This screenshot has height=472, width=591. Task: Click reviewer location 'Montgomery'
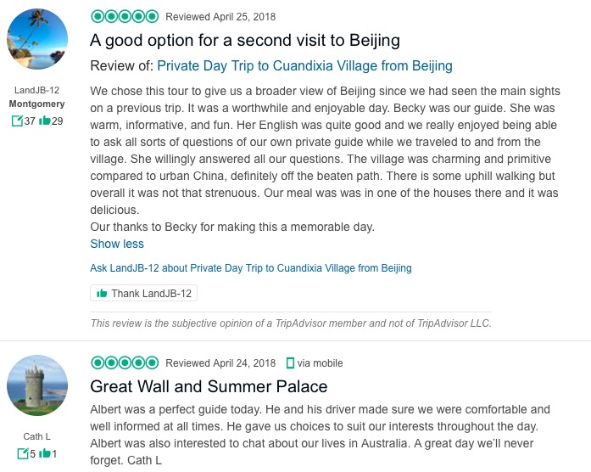(x=37, y=104)
